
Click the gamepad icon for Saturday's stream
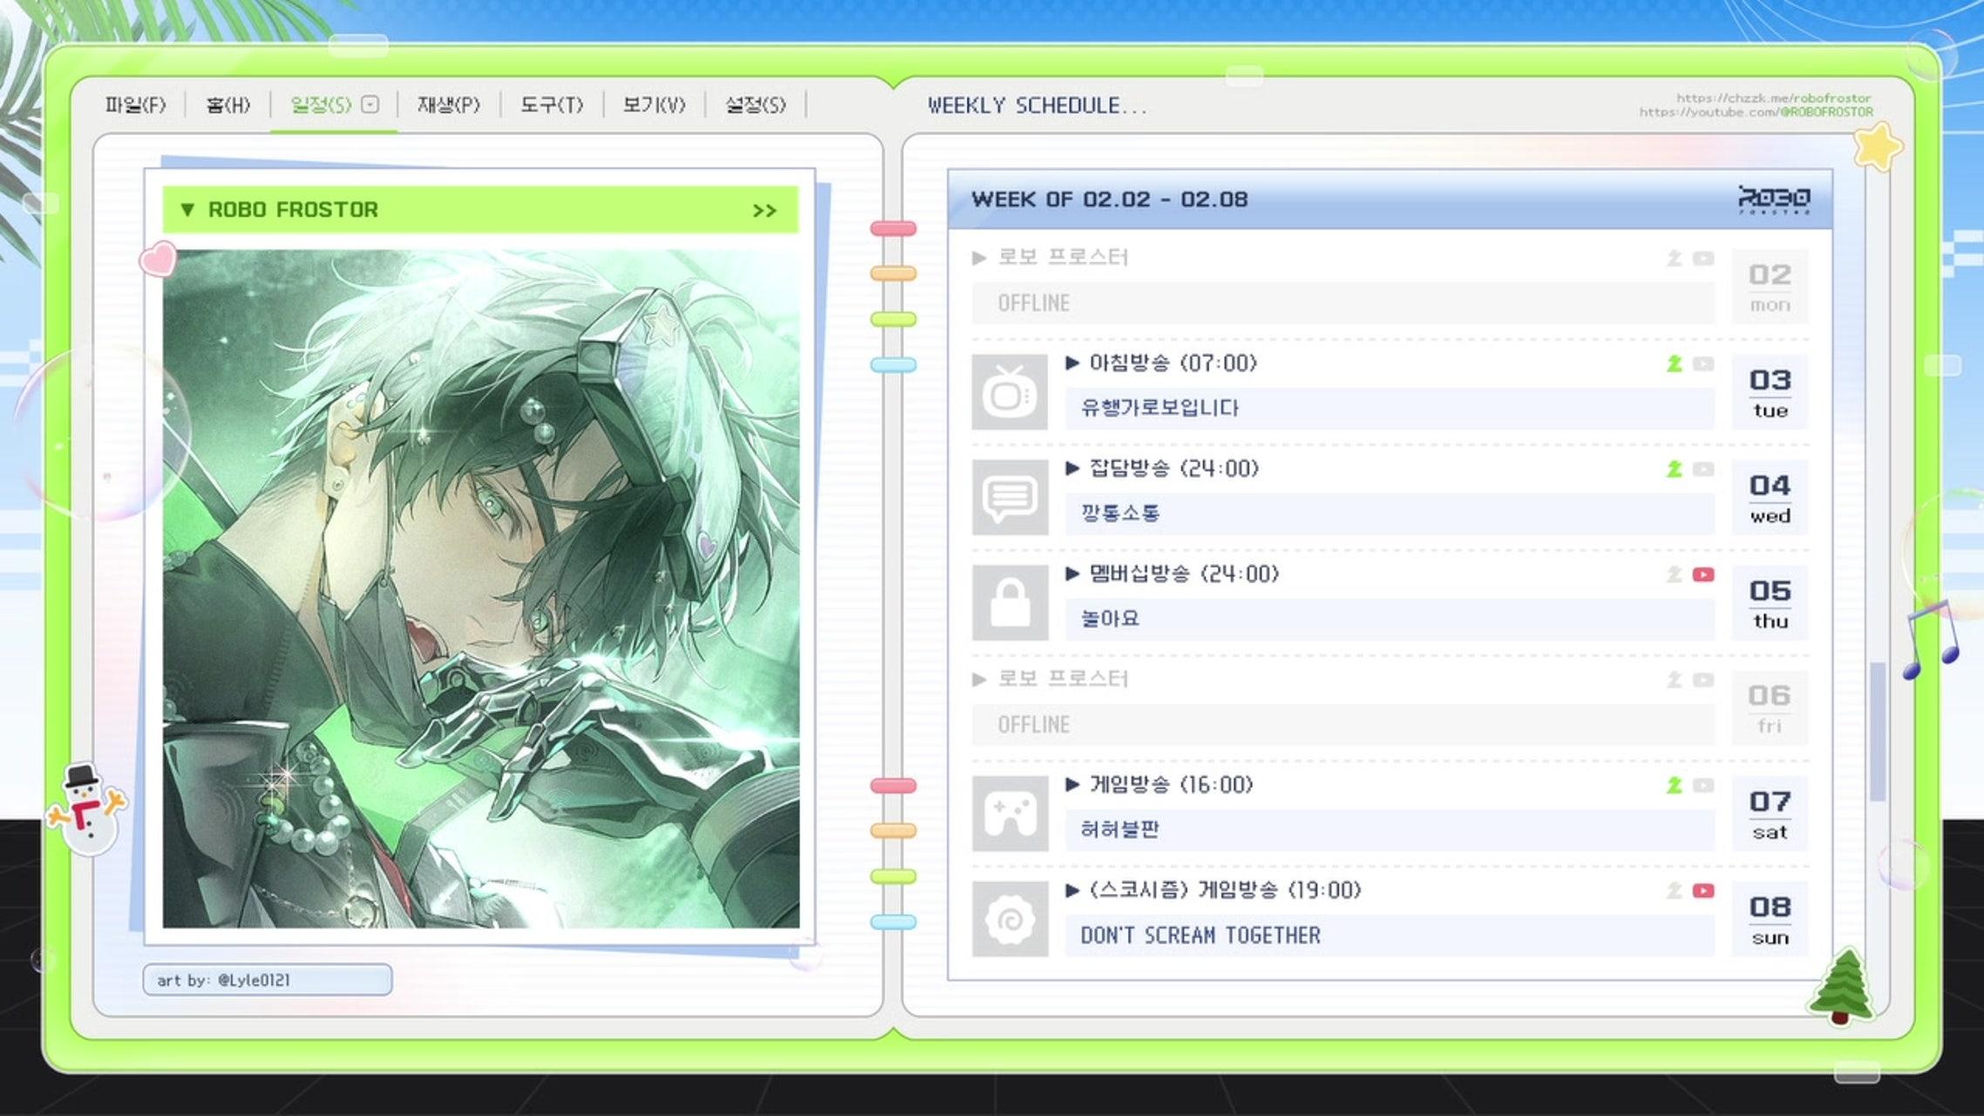click(1009, 814)
